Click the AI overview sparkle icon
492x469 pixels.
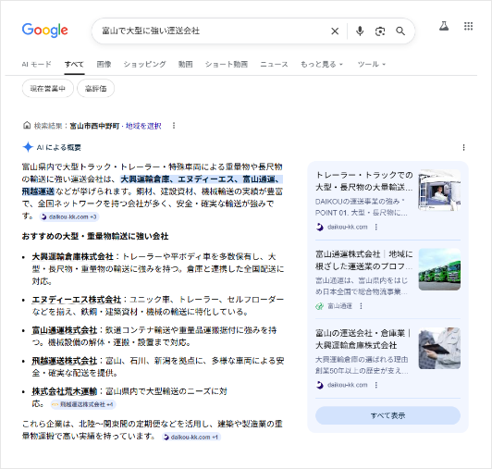pyautogui.click(x=28, y=147)
